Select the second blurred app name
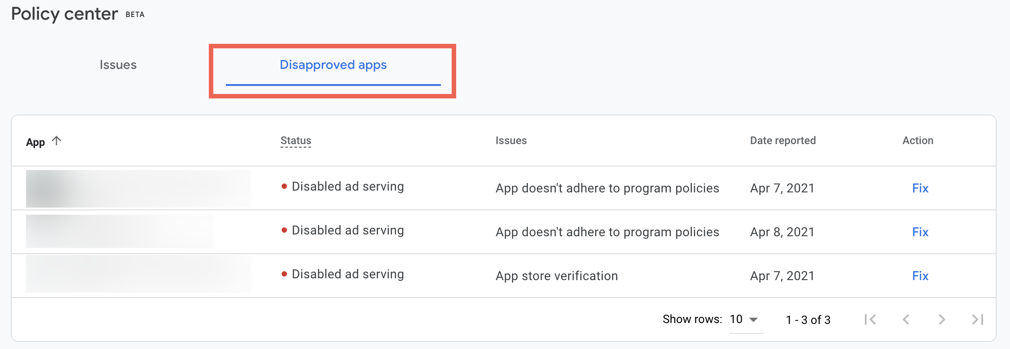Image resolution: width=1010 pixels, height=349 pixels. click(x=119, y=231)
